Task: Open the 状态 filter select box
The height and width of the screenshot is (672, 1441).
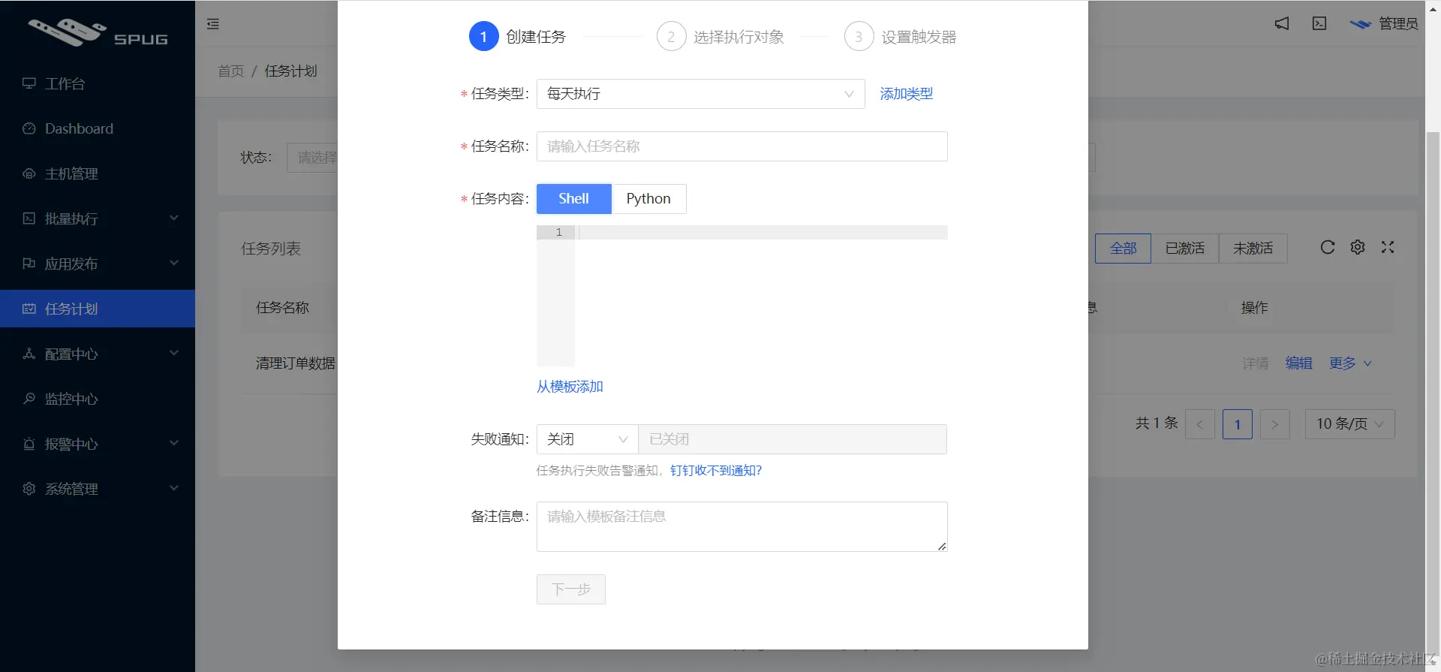Action: pyautogui.click(x=312, y=158)
